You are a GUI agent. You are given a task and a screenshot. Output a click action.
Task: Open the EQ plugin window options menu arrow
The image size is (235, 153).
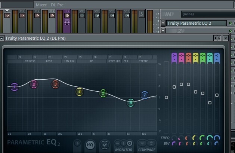[x=1, y=38]
